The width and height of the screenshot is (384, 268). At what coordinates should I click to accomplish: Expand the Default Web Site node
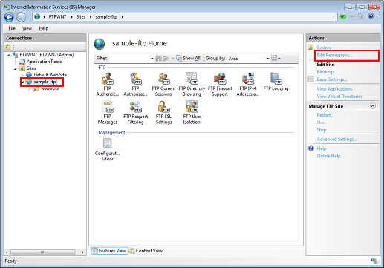22,75
